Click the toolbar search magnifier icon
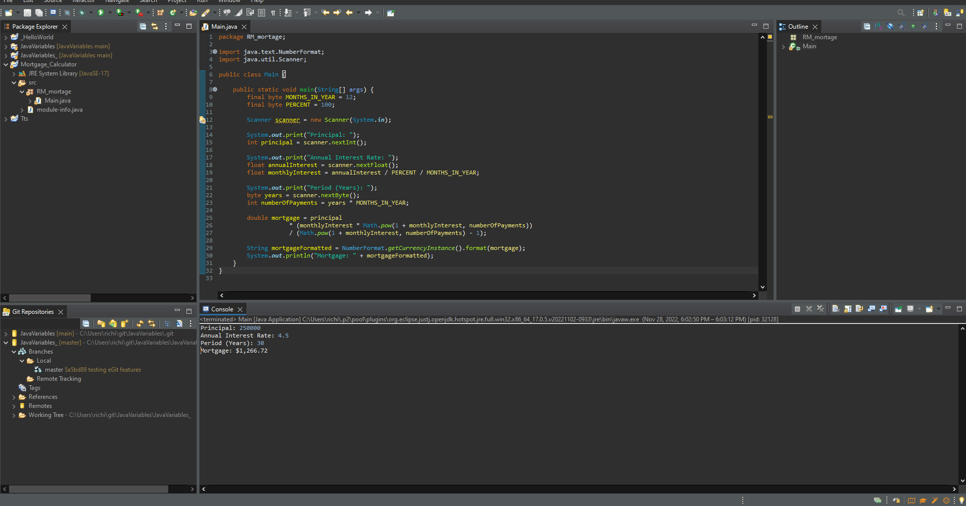 point(900,13)
